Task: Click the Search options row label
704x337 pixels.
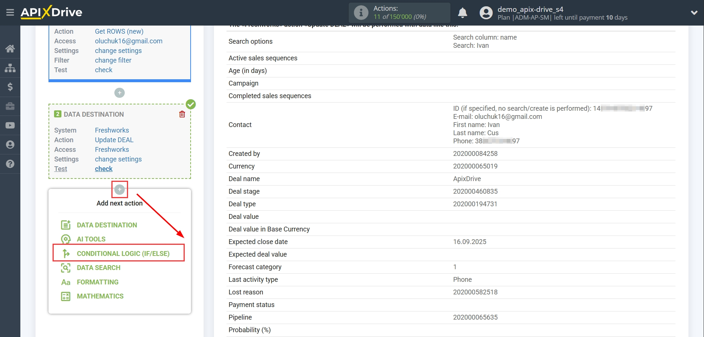Action: 250,41
